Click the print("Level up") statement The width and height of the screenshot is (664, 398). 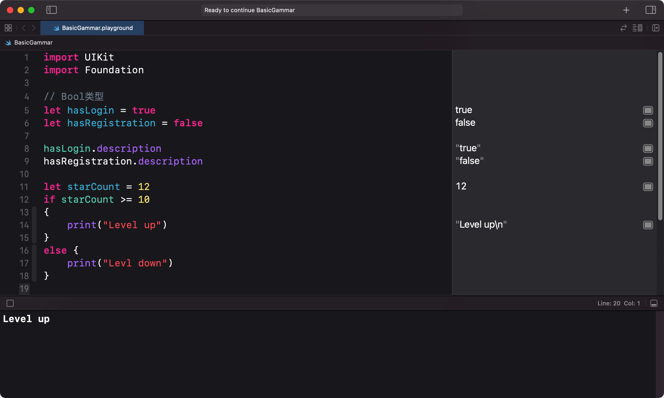click(x=117, y=225)
